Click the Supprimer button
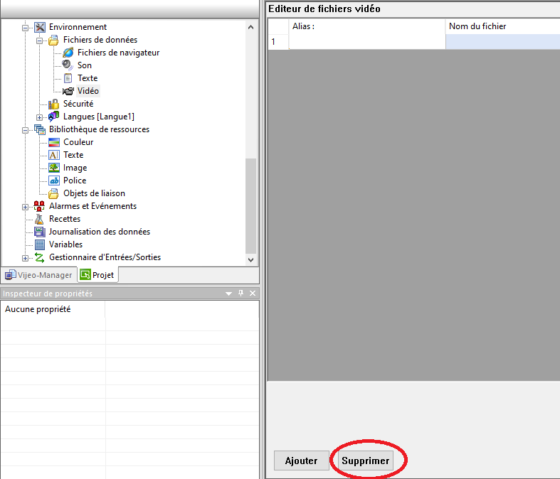Image resolution: width=560 pixels, height=479 pixels. tap(365, 461)
